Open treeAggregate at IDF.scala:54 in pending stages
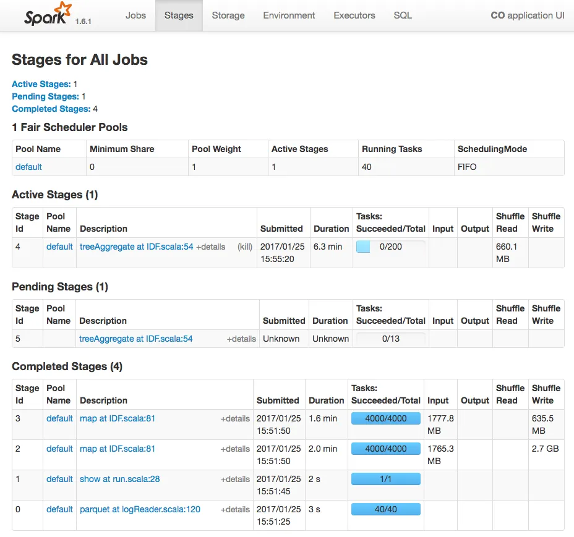The image size is (574, 537). (136, 339)
